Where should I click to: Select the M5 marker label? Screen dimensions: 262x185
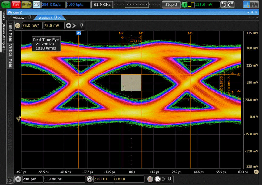click(78, 33)
